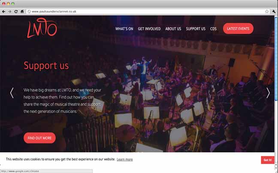This screenshot has width=278, height=173.
Task: Open the CDs navigation item
Action: 213,29
